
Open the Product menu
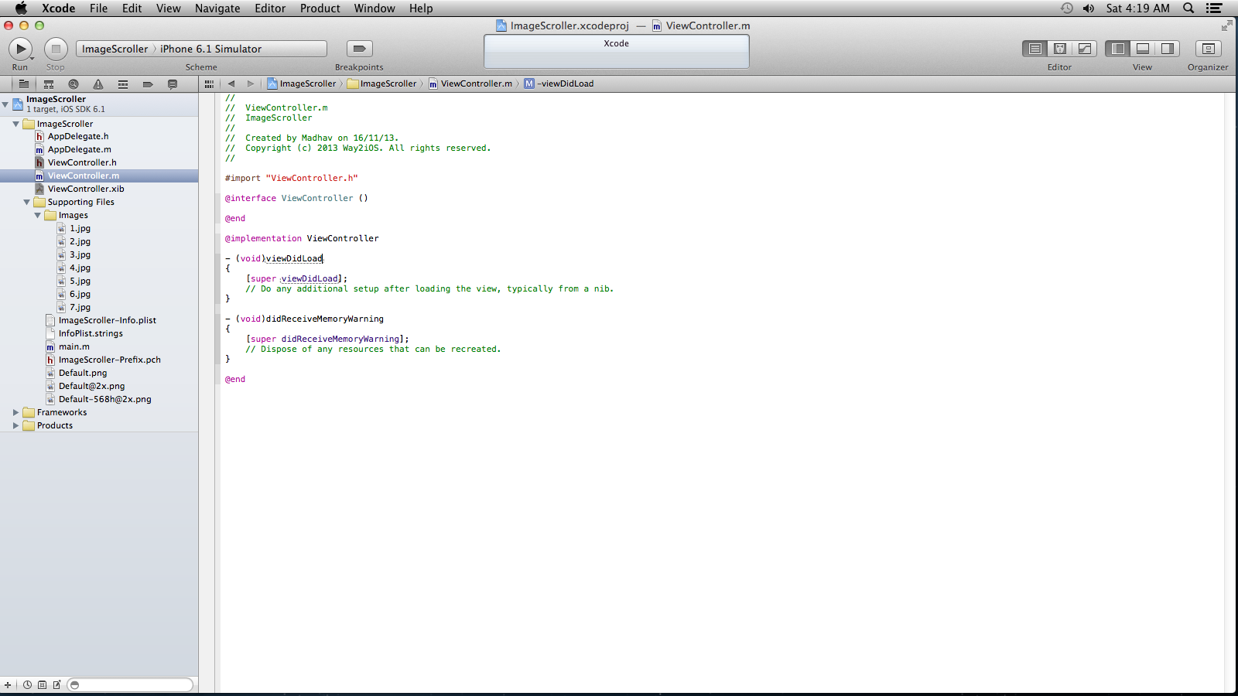pyautogui.click(x=320, y=9)
